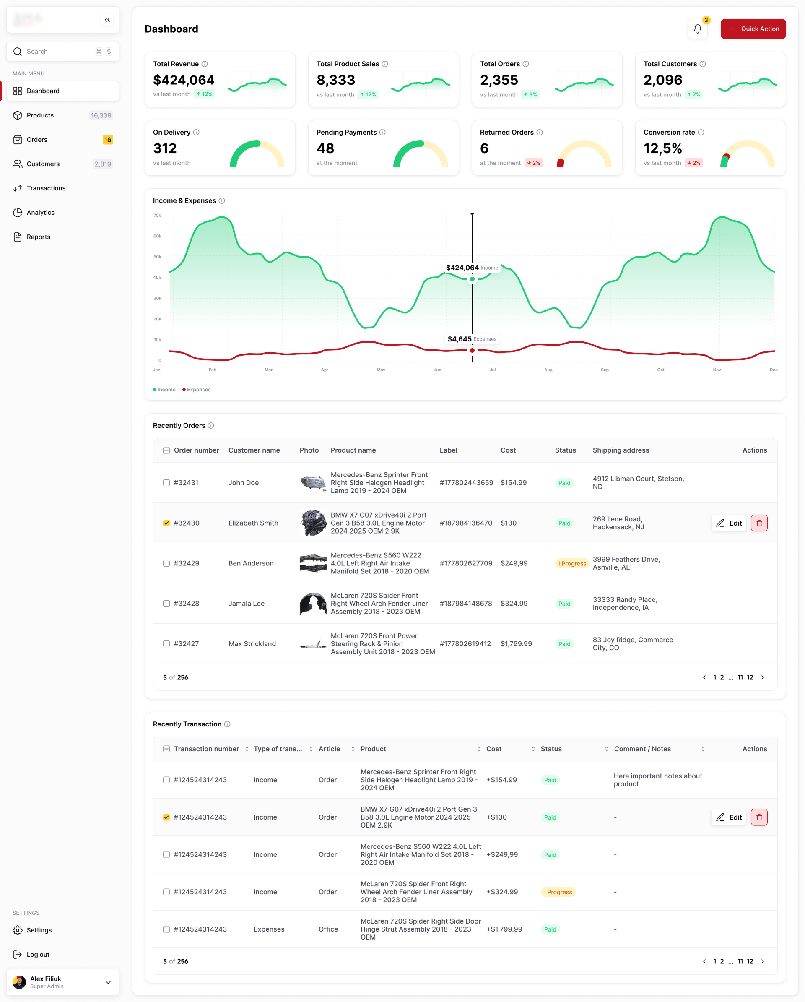Open the Transactions section from sidebar
This screenshot has height=1002, width=805.
(x=47, y=188)
